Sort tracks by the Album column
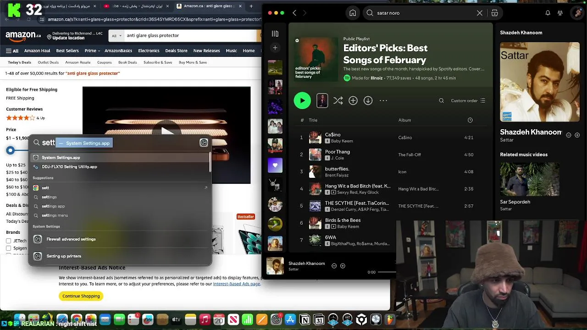This screenshot has height=330, width=587. coord(404,120)
